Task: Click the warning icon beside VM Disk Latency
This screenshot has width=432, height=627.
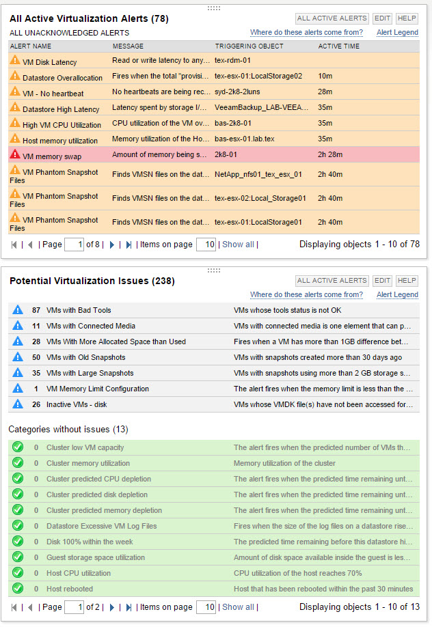Action: click(x=15, y=60)
